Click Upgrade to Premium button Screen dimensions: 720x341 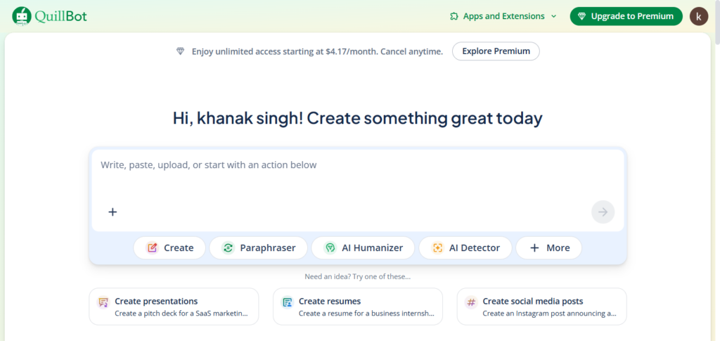[x=626, y=16]
